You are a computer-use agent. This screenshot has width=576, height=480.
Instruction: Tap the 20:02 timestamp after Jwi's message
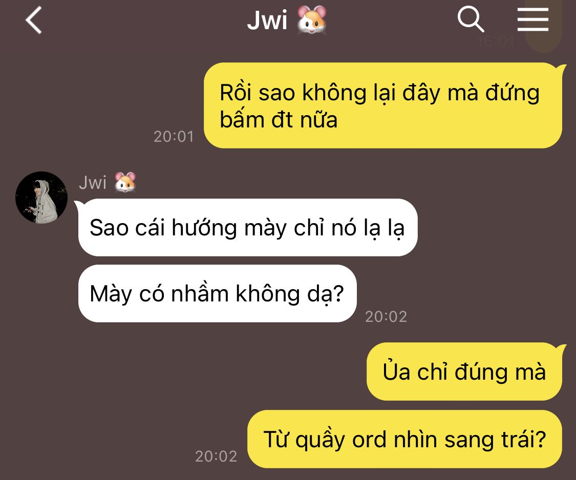[x=386, y=317]
